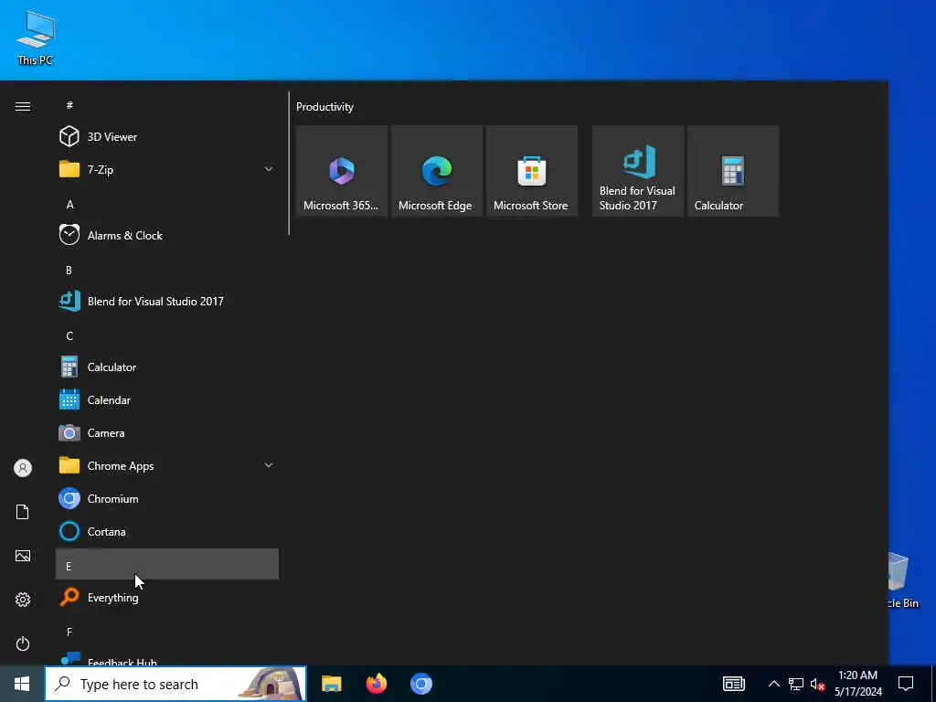The image size is (936, 702).
Task: Launch Chromium from the taskbar
Action: click(420, 684)
